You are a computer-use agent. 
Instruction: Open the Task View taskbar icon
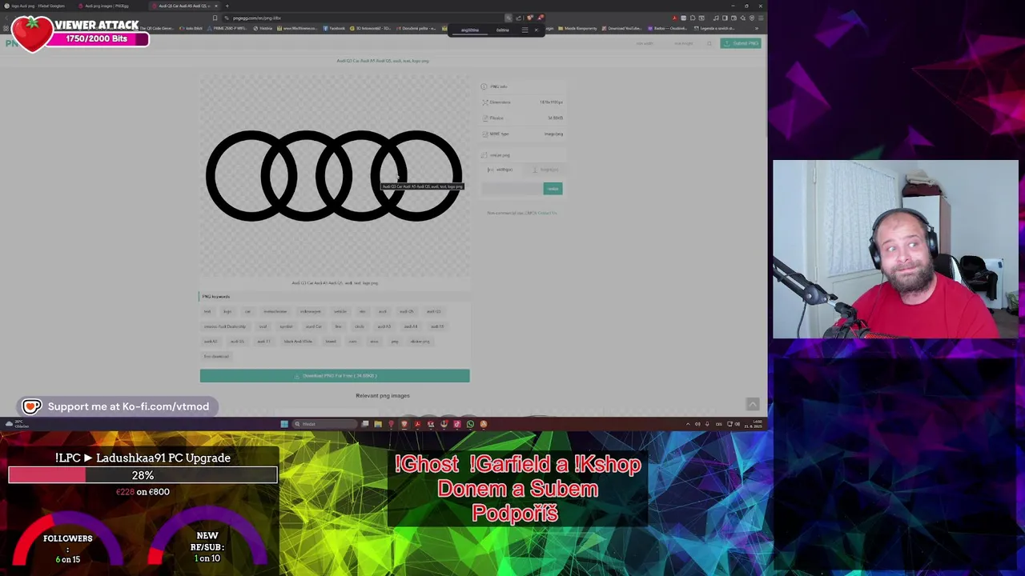point(365,424)
